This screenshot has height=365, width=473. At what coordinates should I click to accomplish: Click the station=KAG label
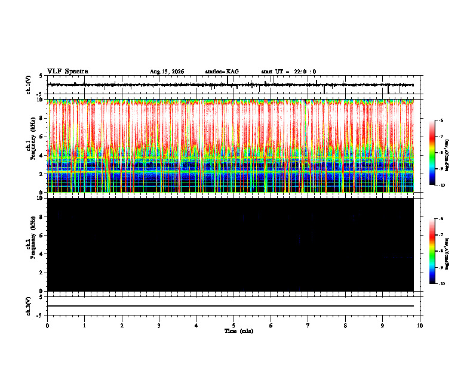click(222, 72)
